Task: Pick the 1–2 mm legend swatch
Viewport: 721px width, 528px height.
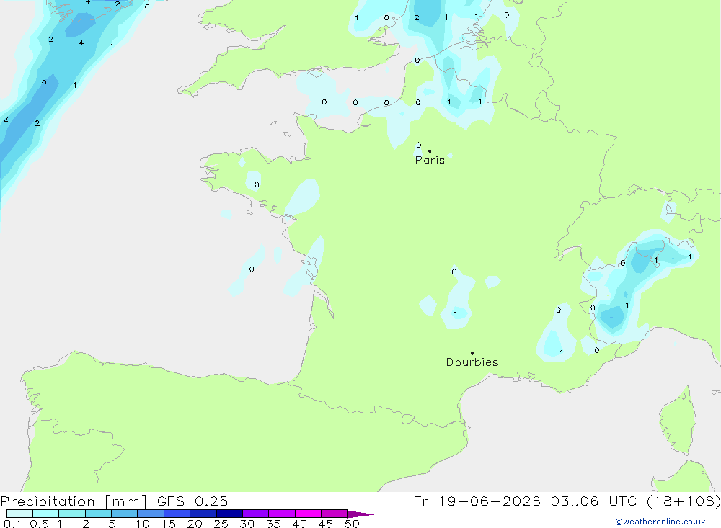Action: 72,514
